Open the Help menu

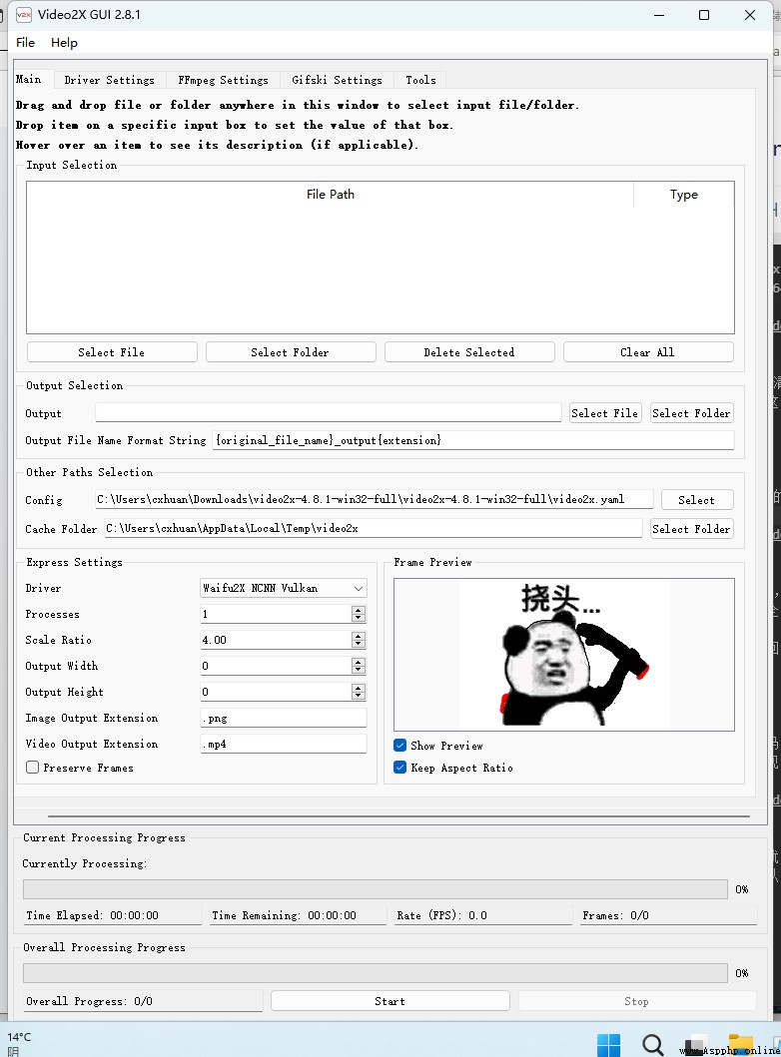coord(64,43)
